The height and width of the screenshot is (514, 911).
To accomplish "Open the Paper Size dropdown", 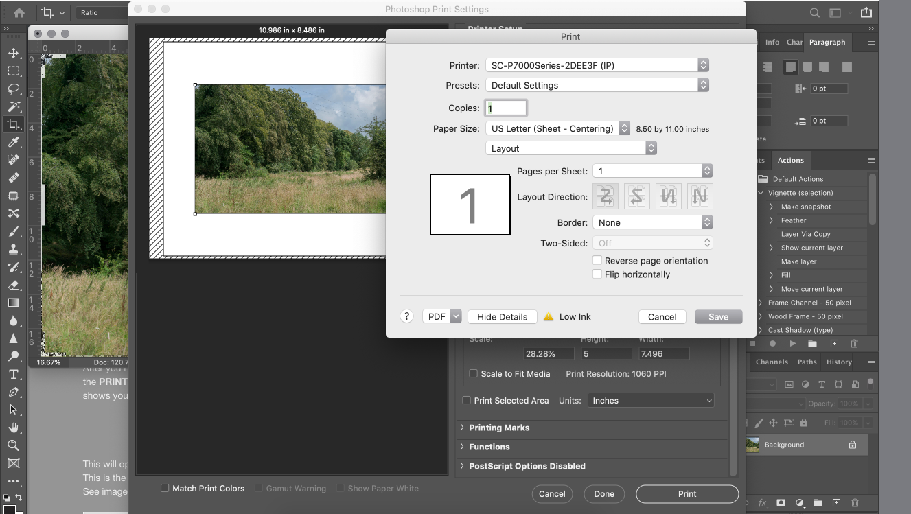I will click(557, 128).
